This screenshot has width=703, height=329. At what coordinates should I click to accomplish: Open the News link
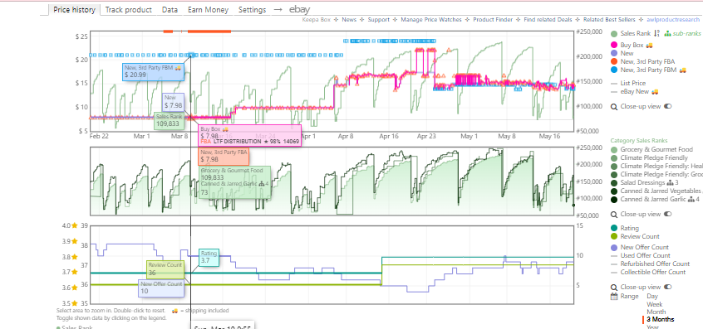(349, 20)
